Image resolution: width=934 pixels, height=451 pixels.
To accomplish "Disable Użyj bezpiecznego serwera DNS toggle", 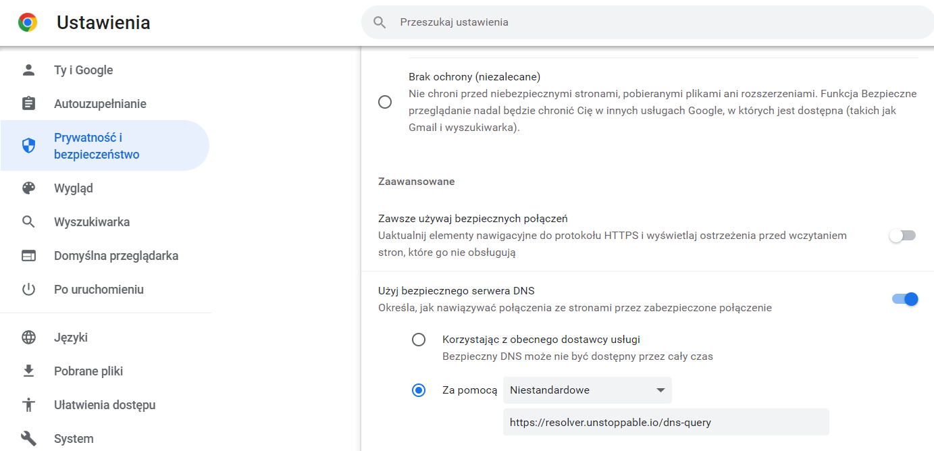I will point(904,299).
